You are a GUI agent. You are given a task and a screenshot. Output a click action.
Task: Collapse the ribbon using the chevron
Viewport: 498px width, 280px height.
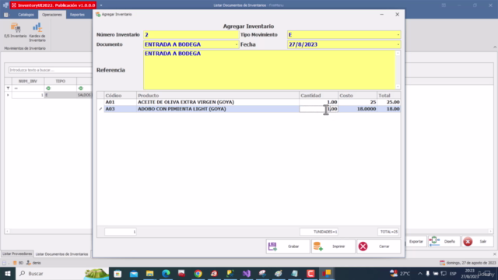(495, 47)
